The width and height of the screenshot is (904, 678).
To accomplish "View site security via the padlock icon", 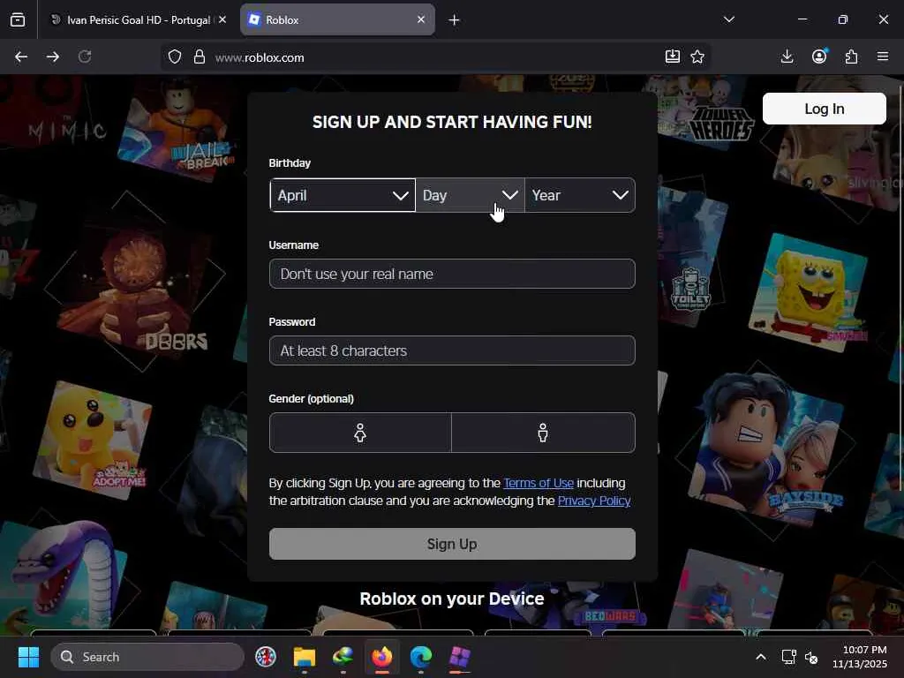I will [x=200, y=57].
